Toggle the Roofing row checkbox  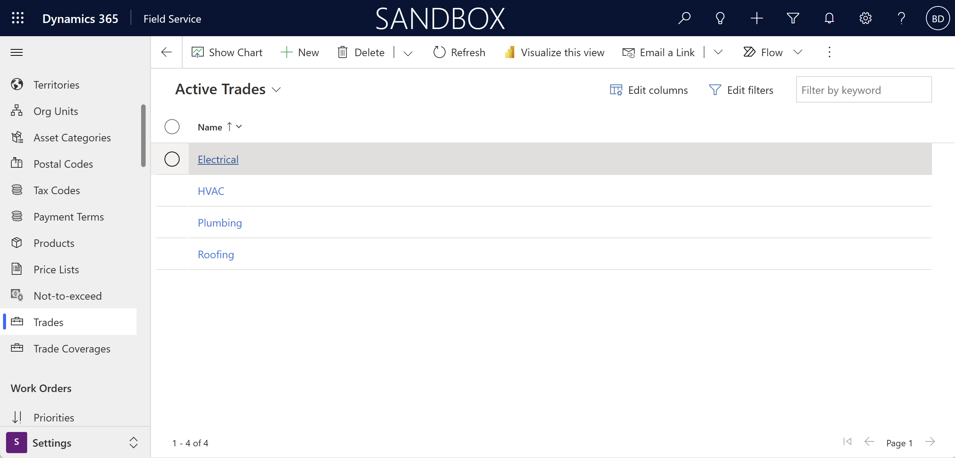point(172,254)
